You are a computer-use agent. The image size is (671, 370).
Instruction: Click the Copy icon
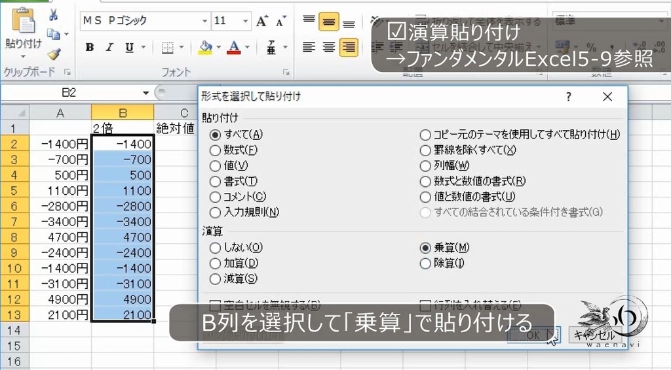click(x=53, y=34)
